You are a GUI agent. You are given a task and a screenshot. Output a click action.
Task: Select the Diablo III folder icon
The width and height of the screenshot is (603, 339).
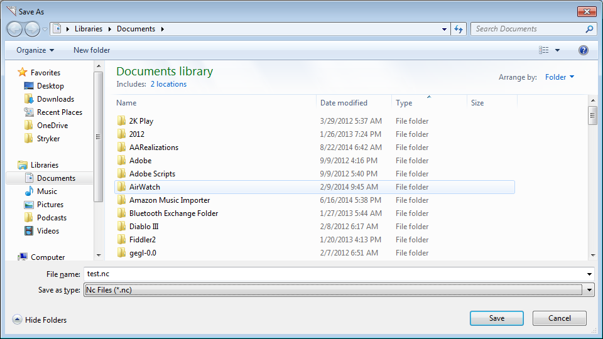click(121, 227)
